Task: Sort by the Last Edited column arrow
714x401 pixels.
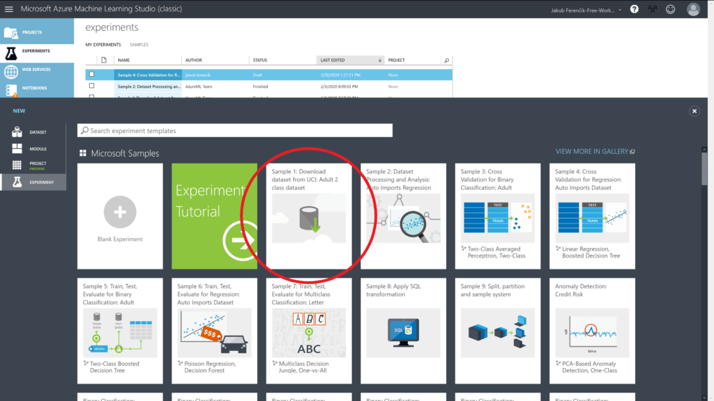Action: pyautogui.click(x=379, y=61)
